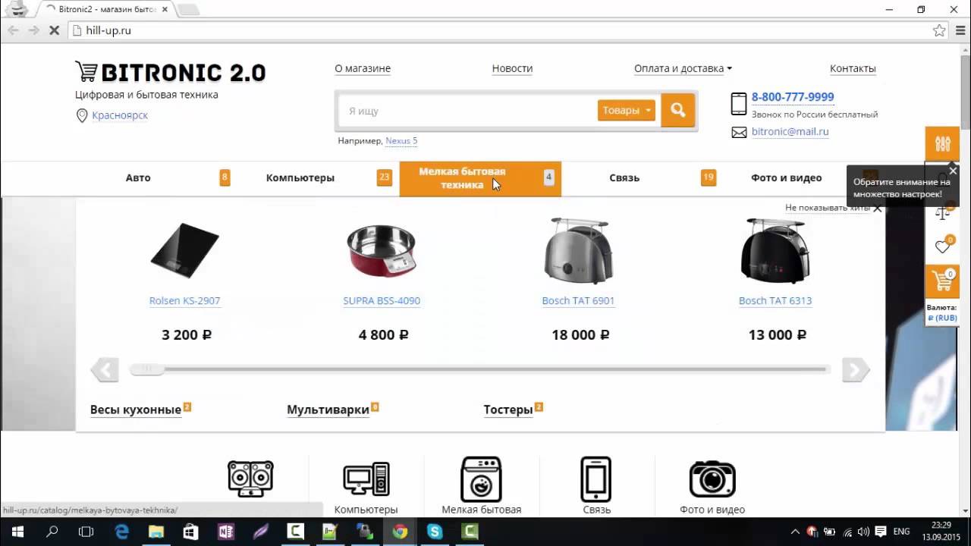This screenshot has width=971, height=546.
Task: Click the Bosch TAT 6901 toaster image
Action: [578, 250]
